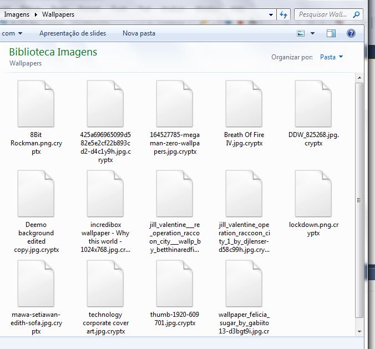The width and height of the screenshot is (375, 349).
Task: Click the file name 'Breath Of Fire IV.jpg.cryptx'
Action: point(244,139)
